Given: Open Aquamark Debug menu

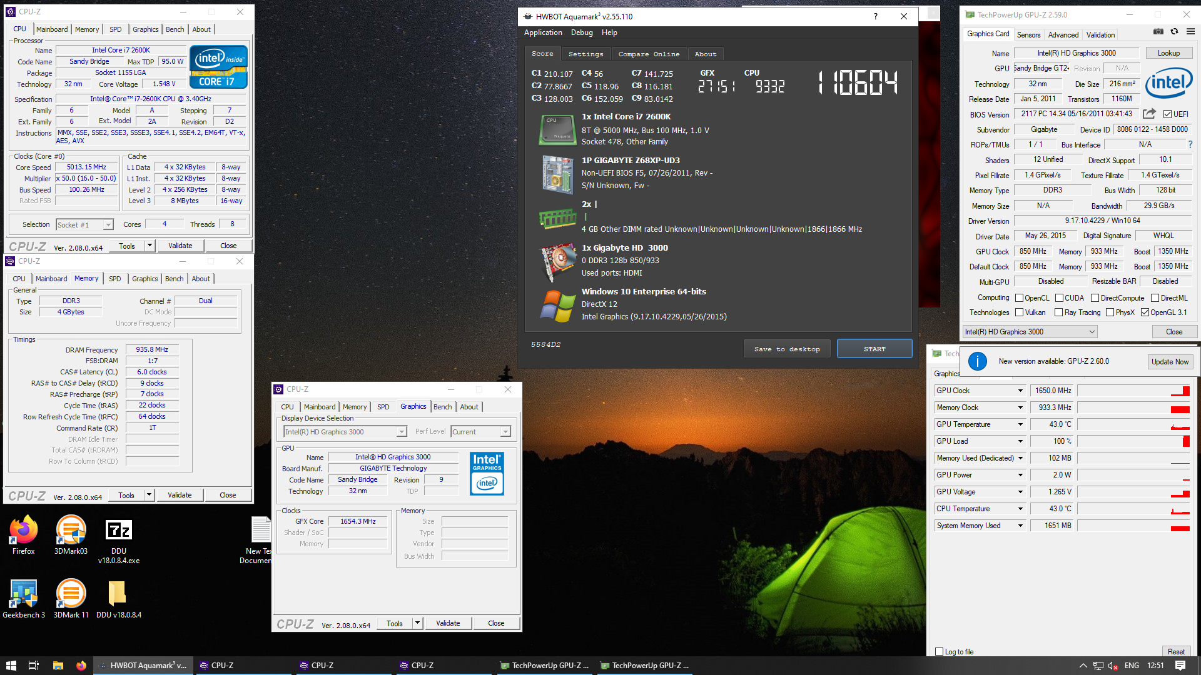Looking at the screenshot, I should tap(582, 32).
